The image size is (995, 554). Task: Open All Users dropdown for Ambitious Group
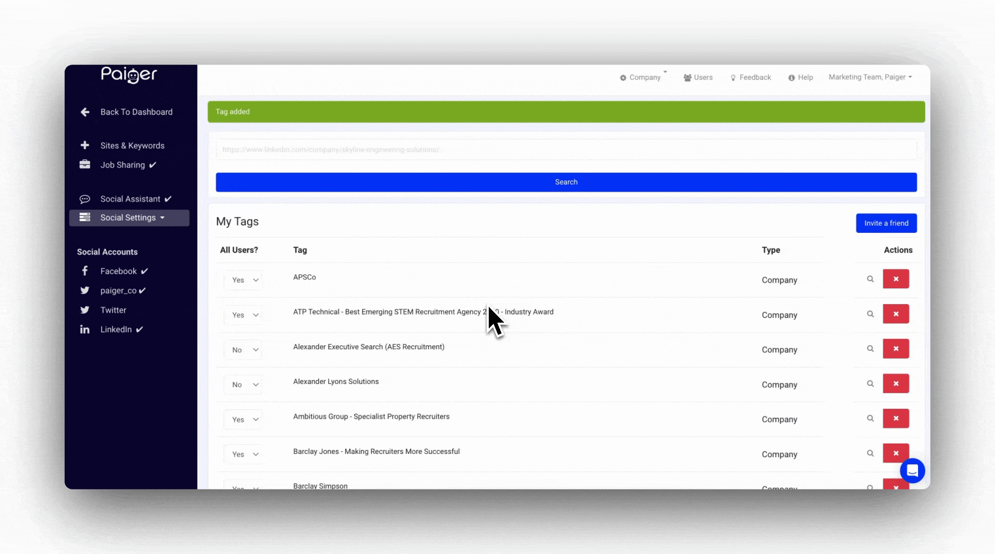(x=244, y=420)
